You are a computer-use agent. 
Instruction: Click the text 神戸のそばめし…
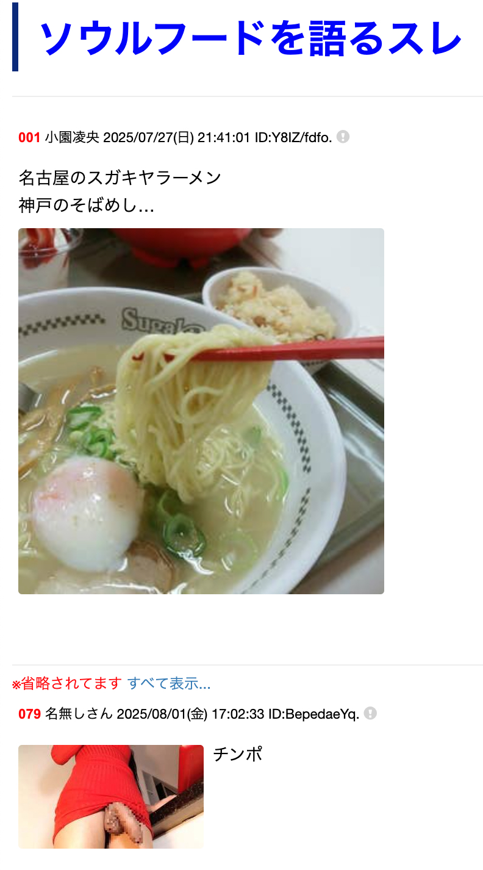(x=87, y=206)
